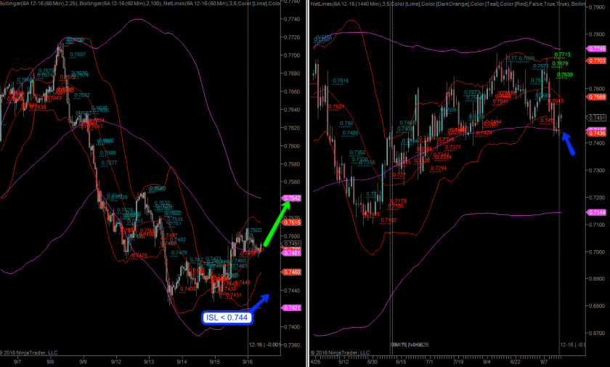Click the red 0.7294 level label on right chart
The height and width of the screenshot is (367, 610).
click(x=439, y=168)
